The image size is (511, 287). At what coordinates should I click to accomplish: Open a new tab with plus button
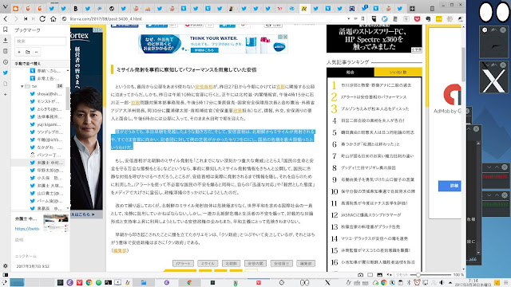[x=412, y=9]
